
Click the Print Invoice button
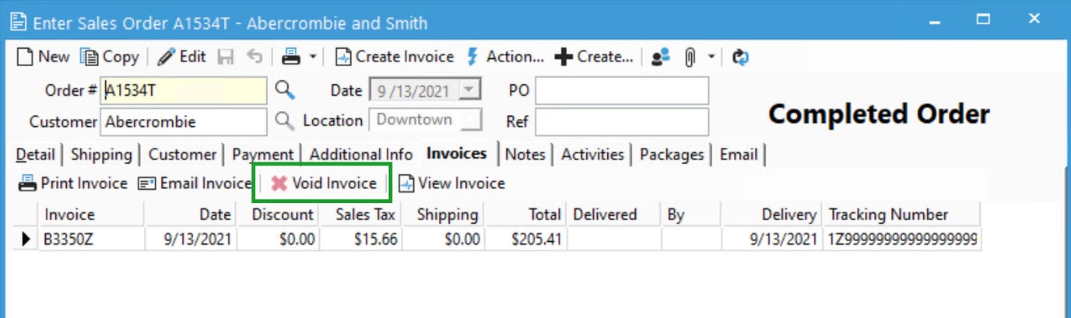point(73,183)
